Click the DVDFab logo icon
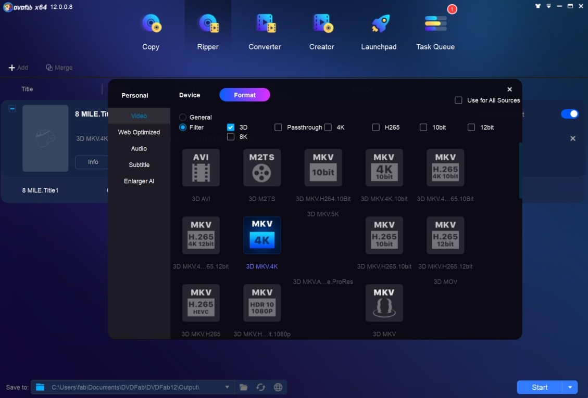The width and height of the screenshot is (588, 398). 7,7
